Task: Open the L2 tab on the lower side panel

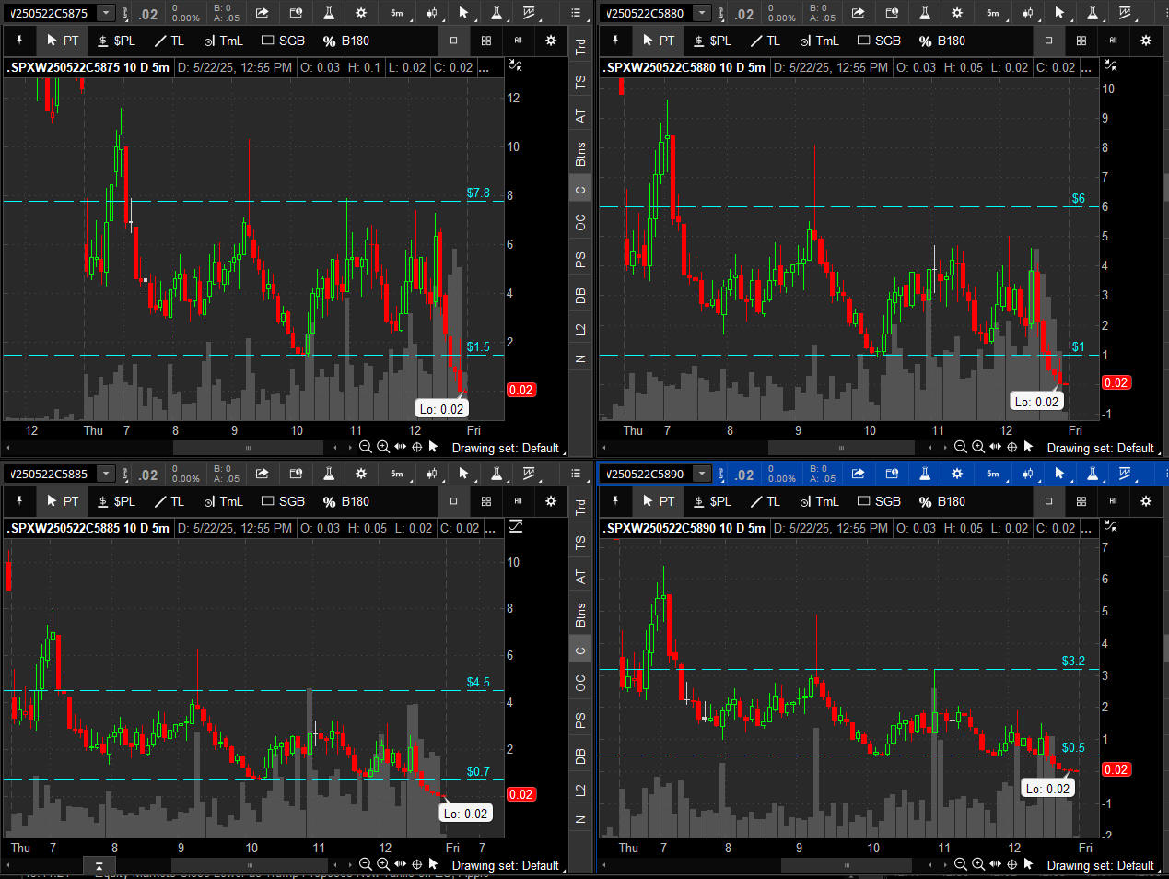Action: 580,790
